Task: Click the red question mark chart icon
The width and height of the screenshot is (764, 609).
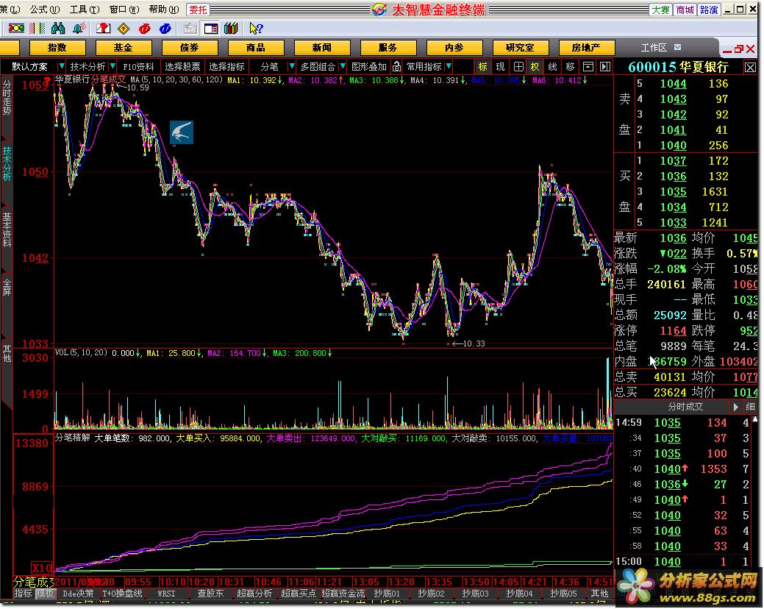Action: tap(103, 29)
